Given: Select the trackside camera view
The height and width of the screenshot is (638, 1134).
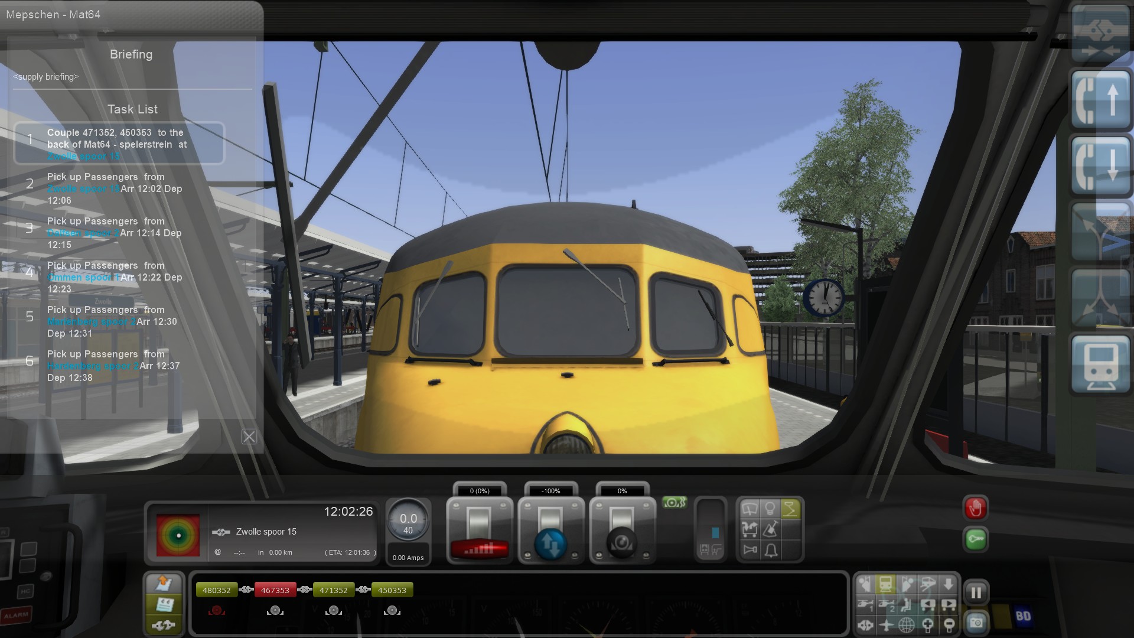Looking at the screenshot, I should [928, 584].
